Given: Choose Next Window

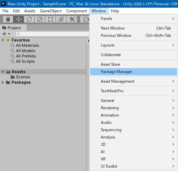Looking at the screenshot, I should pyautogui.click(x=133, y=28).
